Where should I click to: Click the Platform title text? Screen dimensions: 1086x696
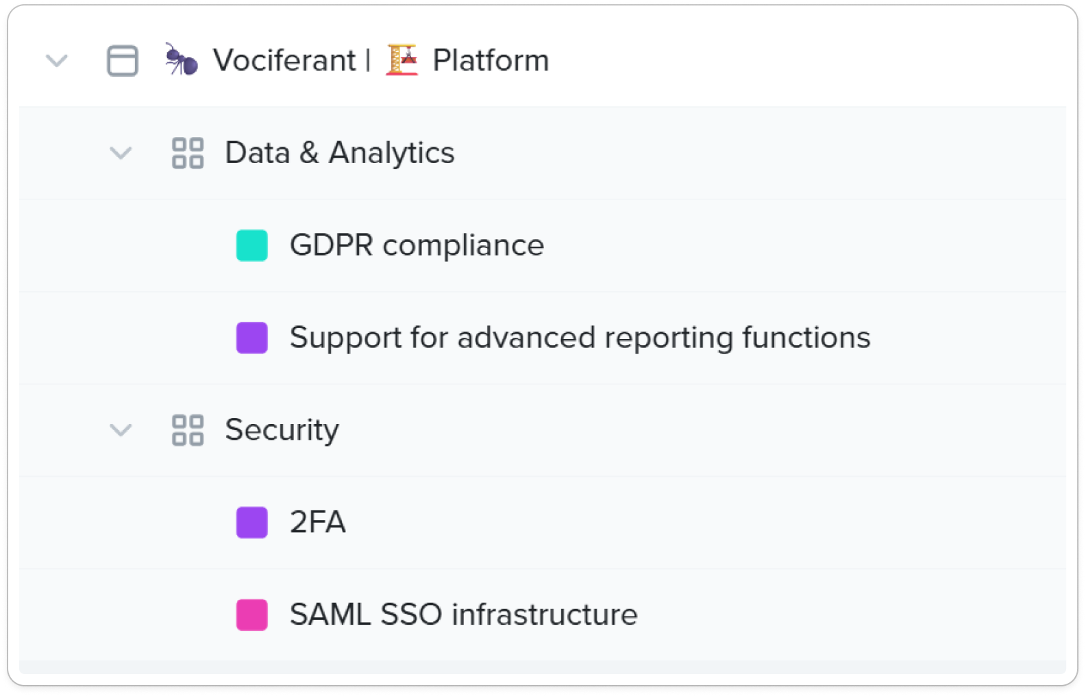coord(491,60)
